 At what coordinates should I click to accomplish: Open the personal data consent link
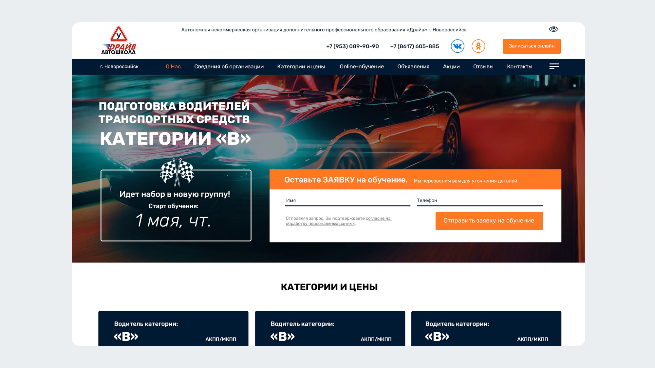(x=338, y=221)
